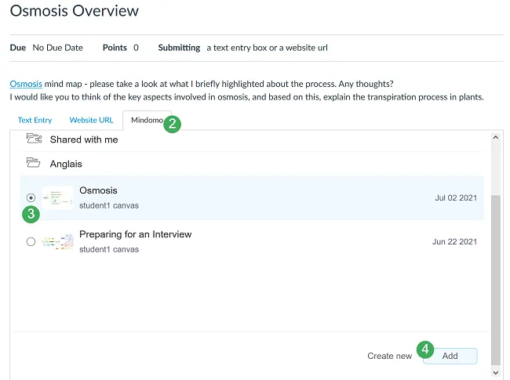Screen dimensions: 510x380
Task: Click the Shared with me folder icon
Action: point(34,139)
